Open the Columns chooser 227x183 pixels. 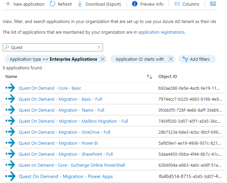point(187,4)
